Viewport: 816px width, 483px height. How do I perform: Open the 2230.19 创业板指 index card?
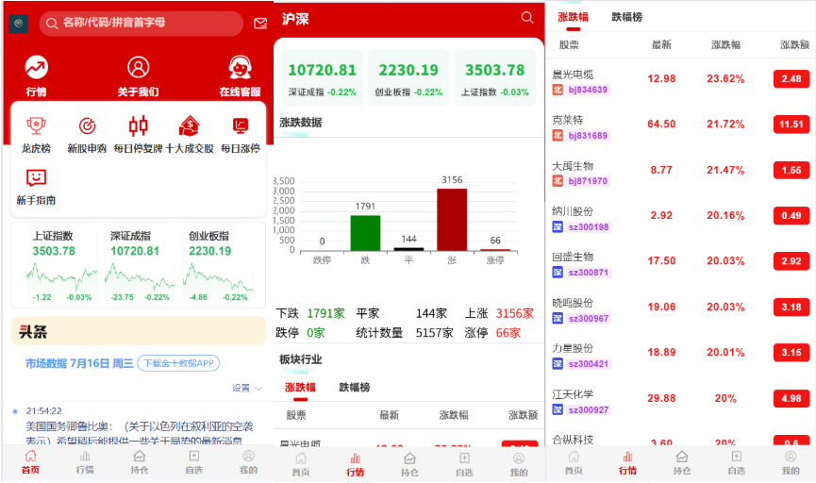click(408, 78)
